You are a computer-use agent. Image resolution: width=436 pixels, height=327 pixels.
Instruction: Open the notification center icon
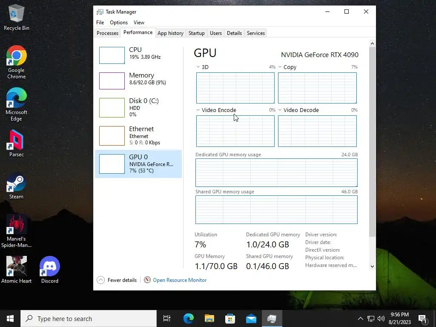423,319
